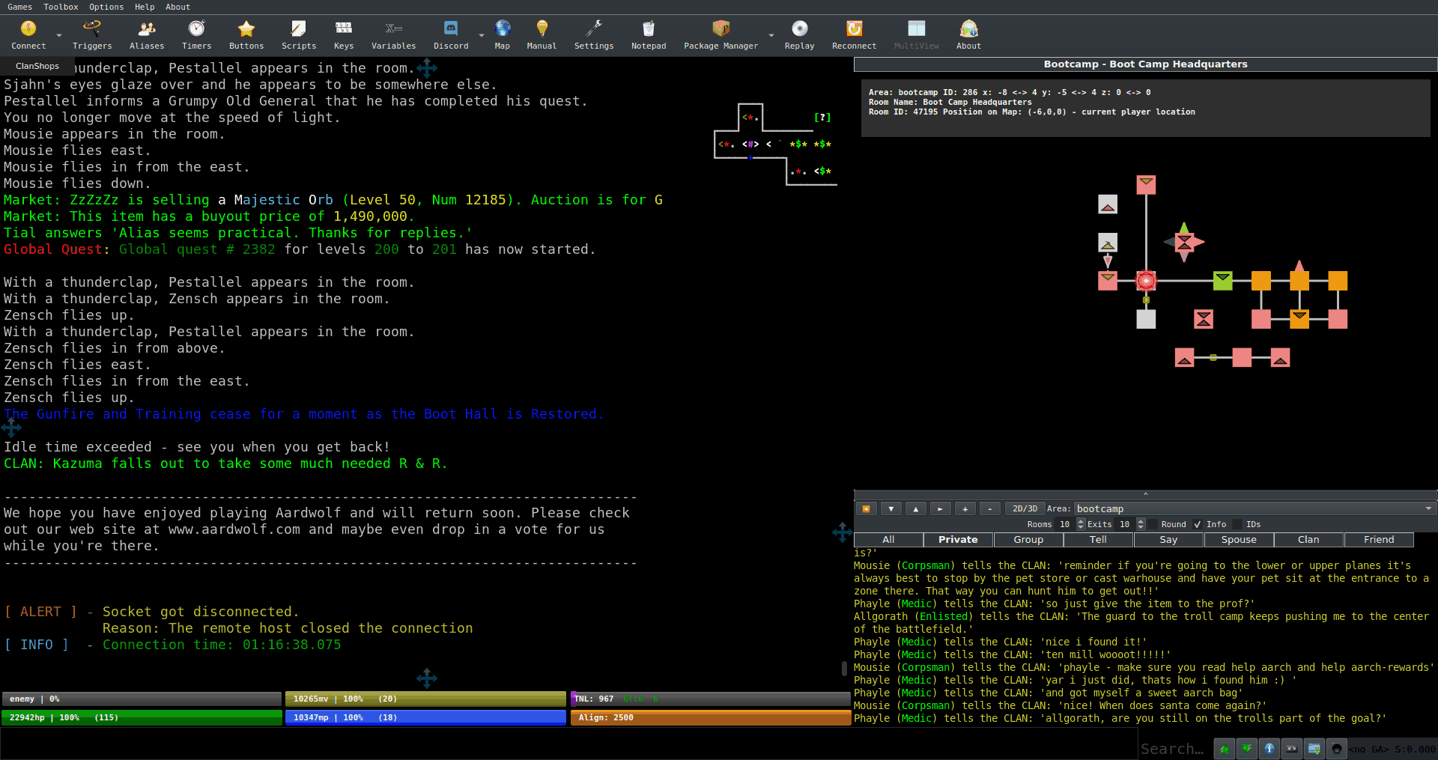Increase the Rooms size stepper
The image size is (1438, 760).
[1080, 521]
